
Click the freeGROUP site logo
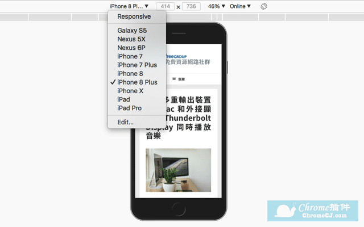pos(188,59)
